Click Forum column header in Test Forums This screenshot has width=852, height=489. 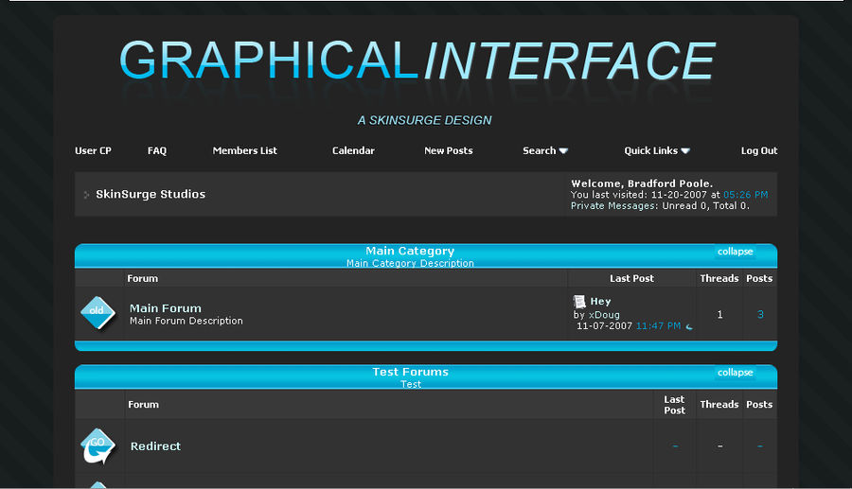(x=144, y=404)
